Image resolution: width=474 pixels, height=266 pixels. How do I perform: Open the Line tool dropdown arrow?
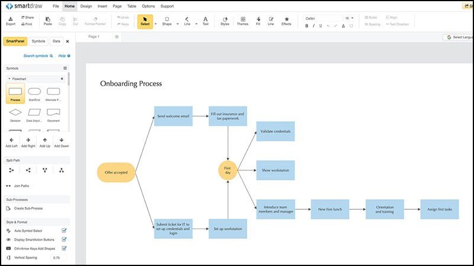pyautogui.click(x=196, y=24)
